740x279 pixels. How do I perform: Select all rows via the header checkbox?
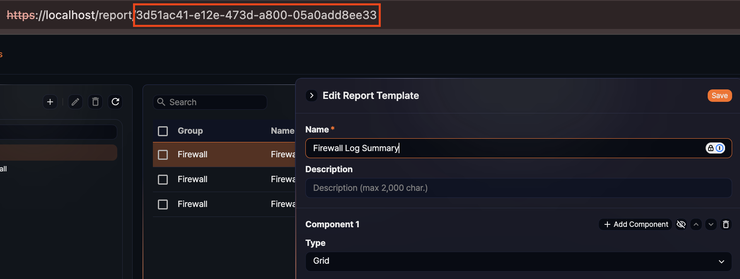point(163,130)
